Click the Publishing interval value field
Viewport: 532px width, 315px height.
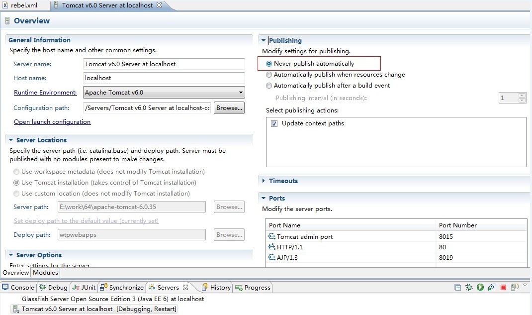(x=508, y=98)
